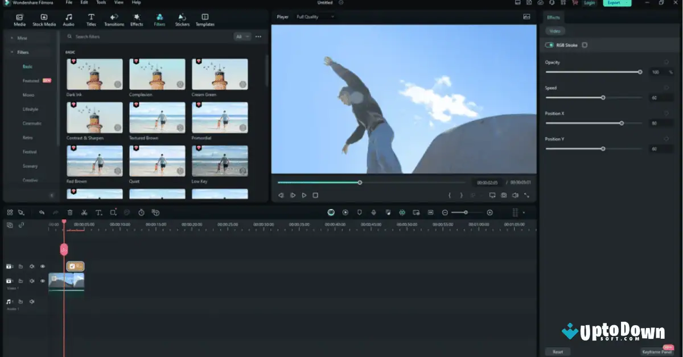
Task: Select the Dark Ink filter thumbnail
Action: (x=94, y=74)
